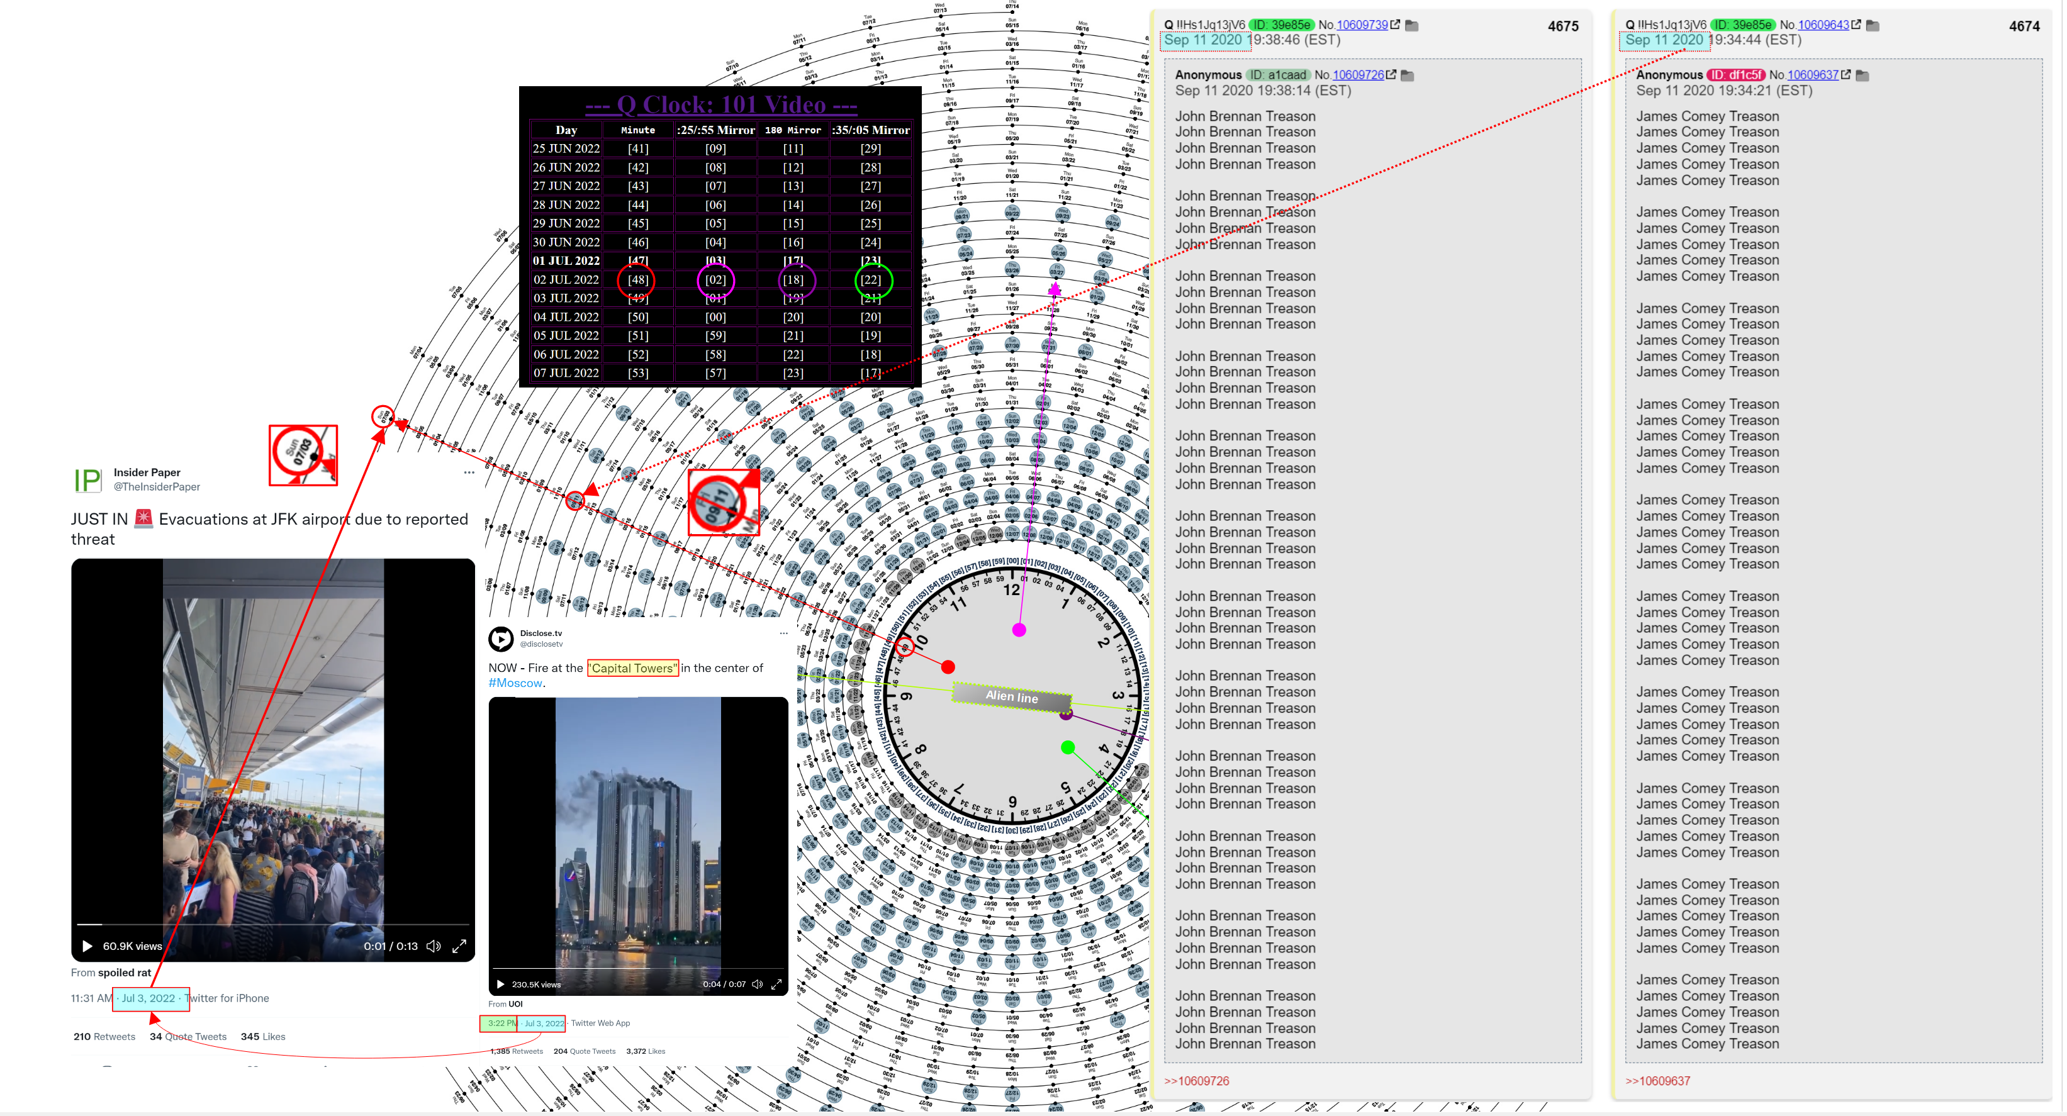View the 210 Retweets list

(104, 1037)
